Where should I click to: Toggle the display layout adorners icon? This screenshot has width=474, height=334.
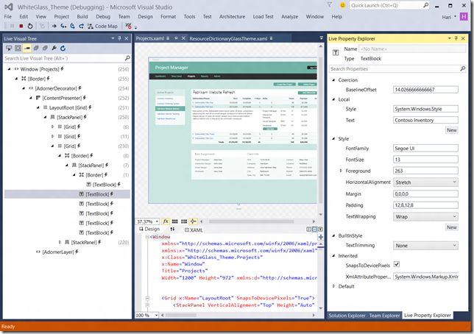(x=18, y=48)
